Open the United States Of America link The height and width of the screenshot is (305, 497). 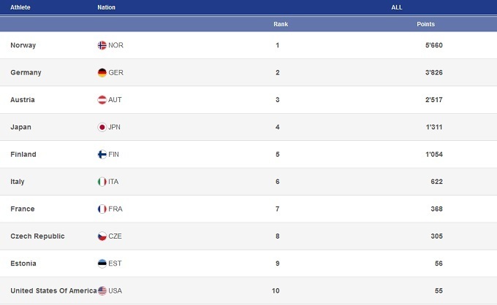[53, 290]
